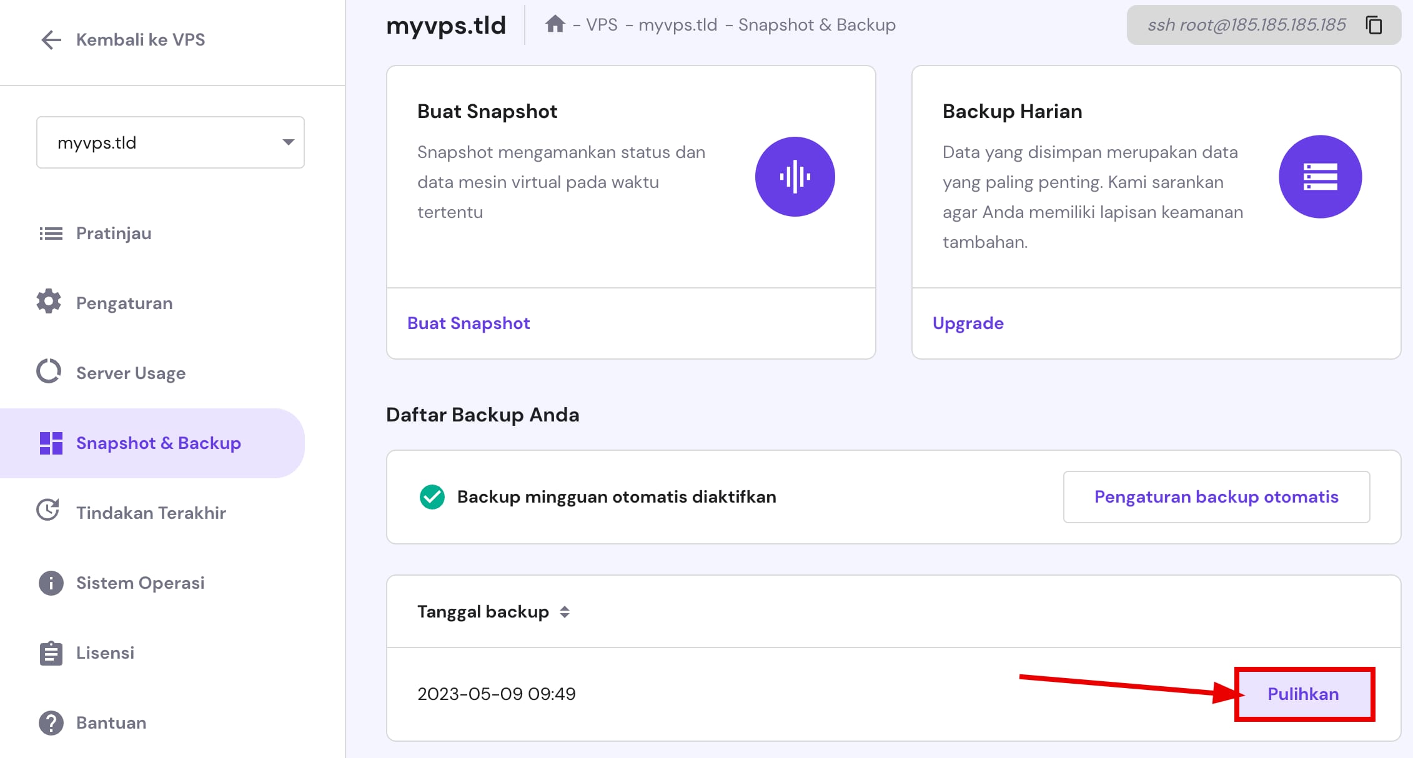
Task: Open VPS from the breadcrumb trail
Action: pyautogui.click(x=602, y=24)
